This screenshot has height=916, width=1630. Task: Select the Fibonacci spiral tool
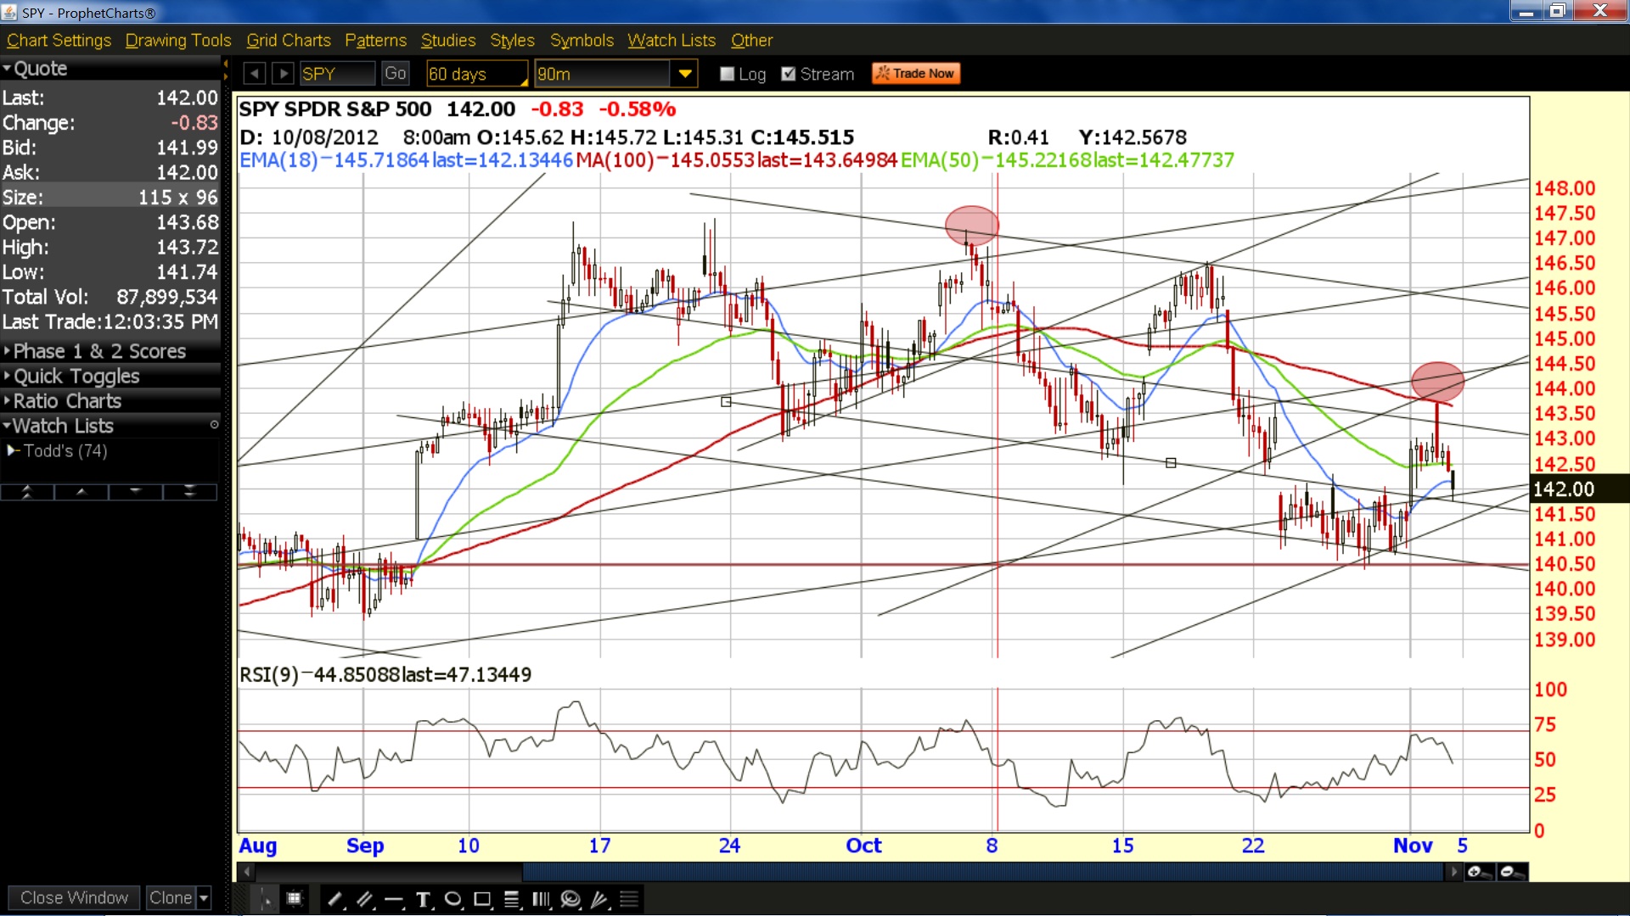(x=570, y=899)
